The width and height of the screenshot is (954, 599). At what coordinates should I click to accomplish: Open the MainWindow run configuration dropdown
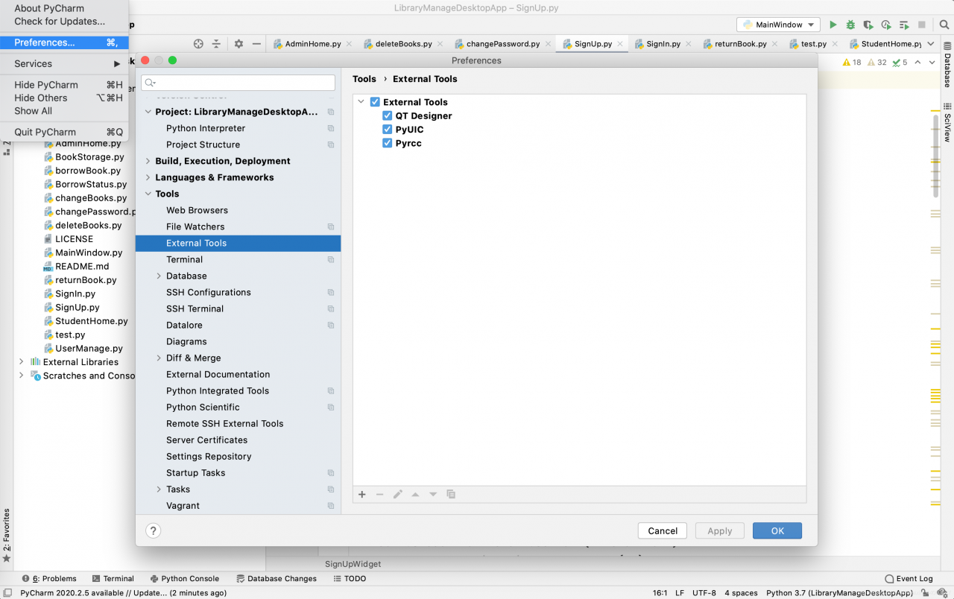pyautogui.click(x=778, y=25)
